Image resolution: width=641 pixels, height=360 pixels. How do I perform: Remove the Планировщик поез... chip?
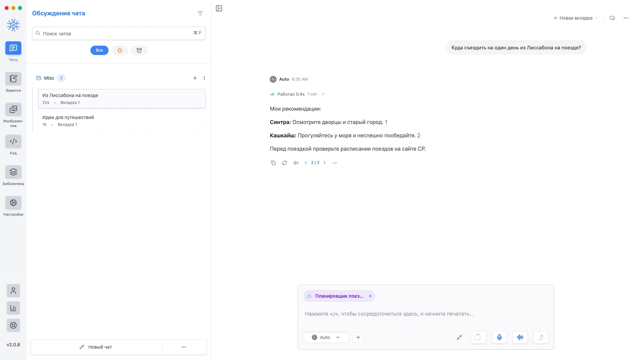coord(370,296)
